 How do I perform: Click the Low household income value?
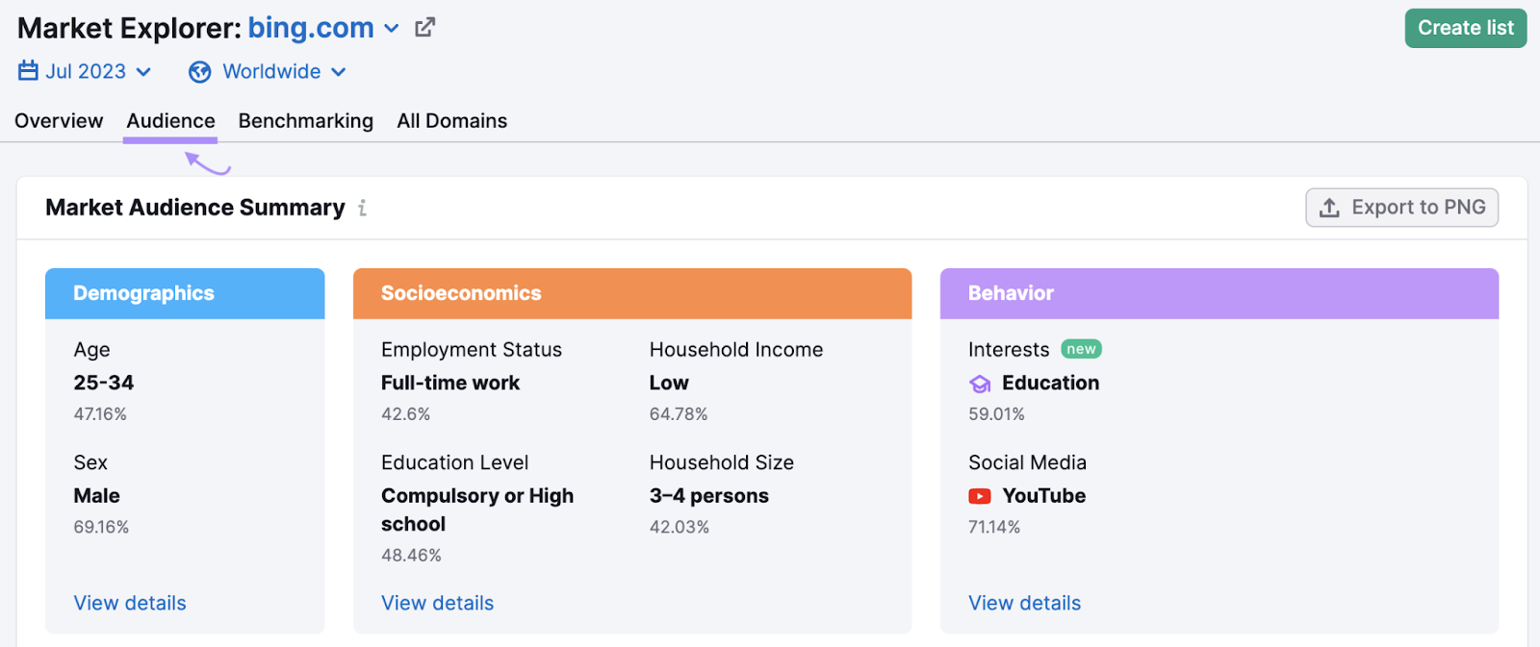pyautogui.click(x=669, y=383)
